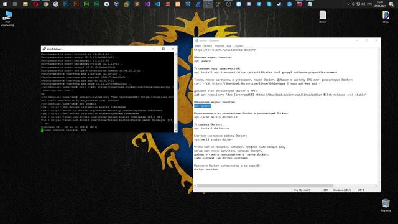Click the add-apt-repository command line in Notepad
Viewport: 398px width, 224px height.
(x=280, y=95)
